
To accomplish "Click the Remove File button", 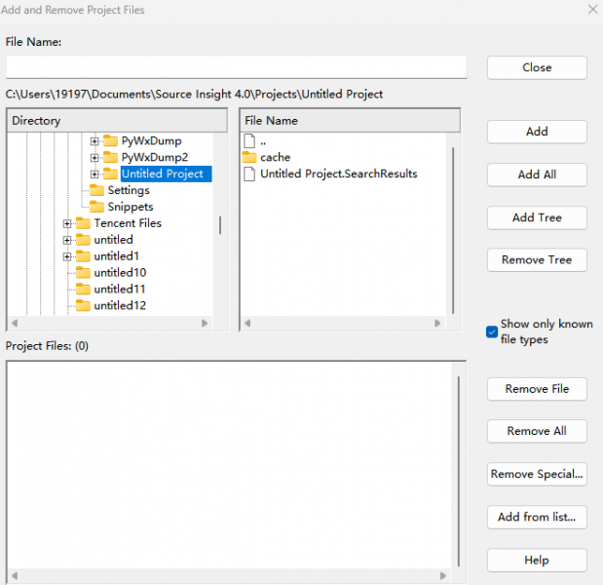I will [537, 389].
